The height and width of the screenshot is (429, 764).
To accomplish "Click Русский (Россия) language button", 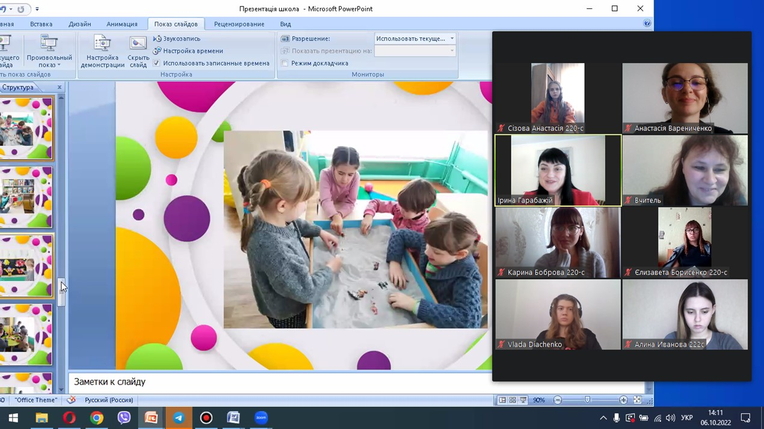I will 108,400.
